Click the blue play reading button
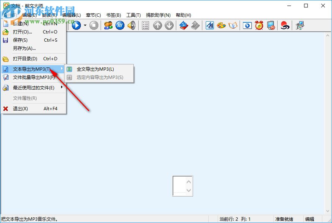 pos(76,25)
